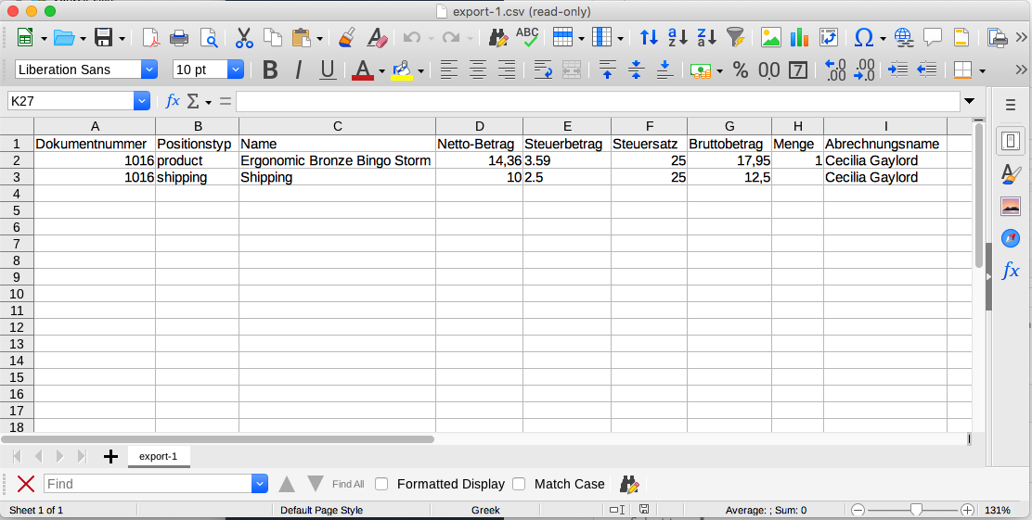The width and height of the screenshot is (1032, 520).
Task: Open the AutoFilter funnel icon
Action: [735, 38]
